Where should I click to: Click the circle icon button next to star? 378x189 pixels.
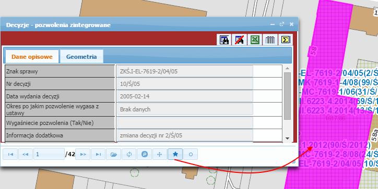[x=191, y=154]
